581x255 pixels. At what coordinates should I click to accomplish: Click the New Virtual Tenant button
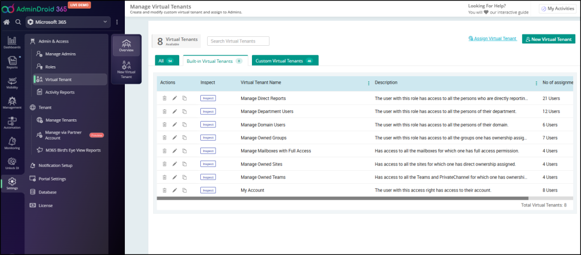[x=549, y=39]
